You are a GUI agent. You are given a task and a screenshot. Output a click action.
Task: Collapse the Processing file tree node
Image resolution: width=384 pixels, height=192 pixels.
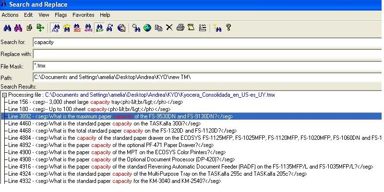(4, 95)
